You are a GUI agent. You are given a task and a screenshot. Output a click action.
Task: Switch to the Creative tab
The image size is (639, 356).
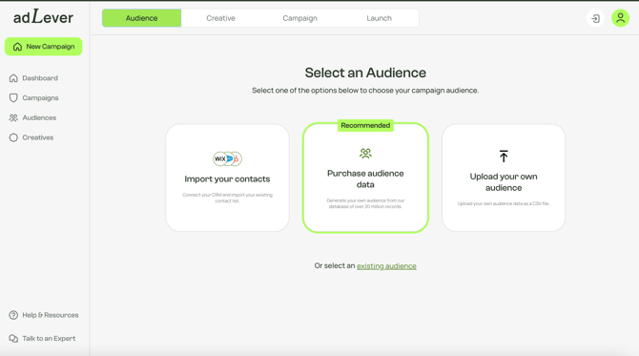coord(220,18)
